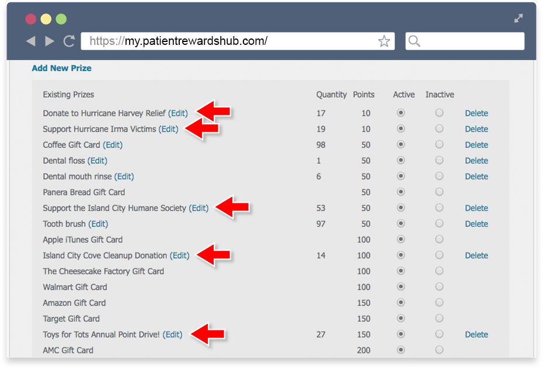This screenshot has width=543, height=369.
Task: Set Apple iTunes Gift Card Inactive
Action: 439,239
